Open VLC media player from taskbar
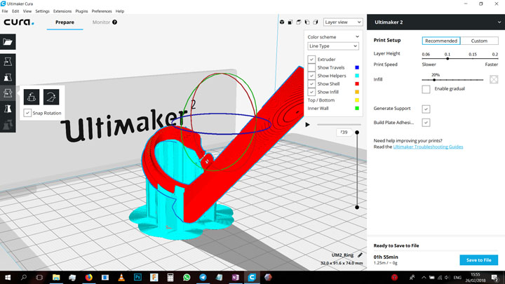This screenshot has height=284, width=505. point(121,277)
